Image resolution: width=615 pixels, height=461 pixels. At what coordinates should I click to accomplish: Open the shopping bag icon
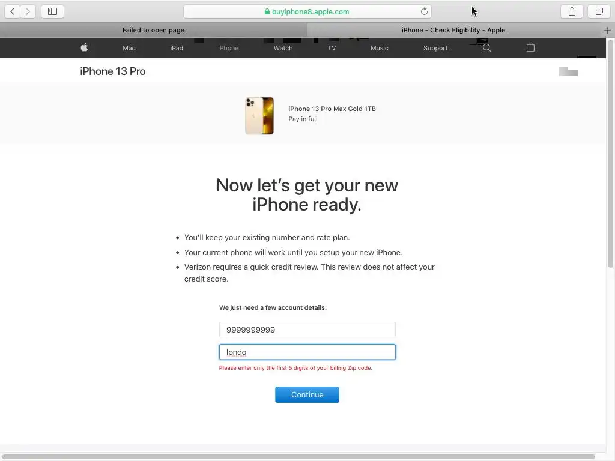pos(530,48)
